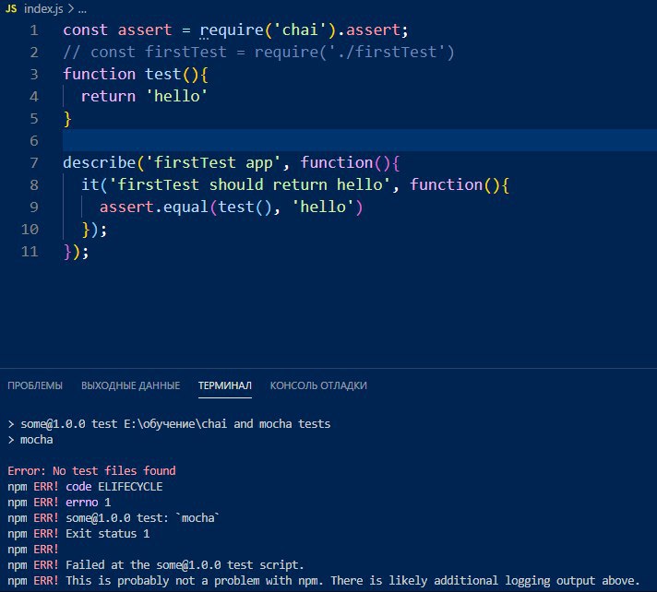Click 'Exit status 1' terminal line

pos(107,534)
